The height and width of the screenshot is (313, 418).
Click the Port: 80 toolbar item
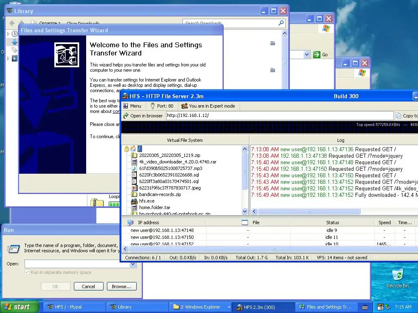coord(162,106)
